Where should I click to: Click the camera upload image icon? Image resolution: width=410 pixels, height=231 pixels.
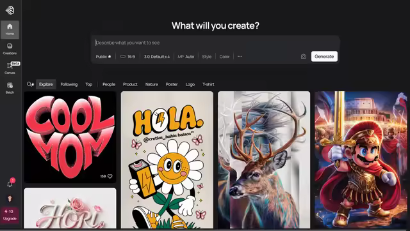(303, 57)
